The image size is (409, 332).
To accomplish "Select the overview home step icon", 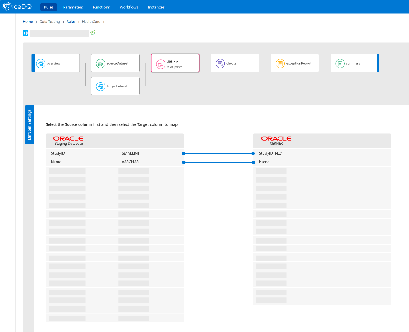I will (x=41, y=63).
